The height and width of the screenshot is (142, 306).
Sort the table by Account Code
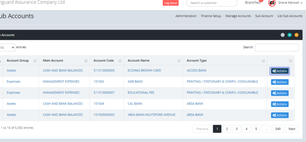120,61
